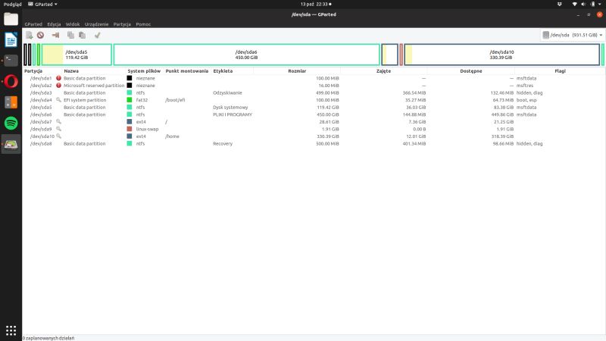Screen dimensions: 606x341
Task: Select the /dev/sda10 block in disk map
Action: tap(501, 55)
